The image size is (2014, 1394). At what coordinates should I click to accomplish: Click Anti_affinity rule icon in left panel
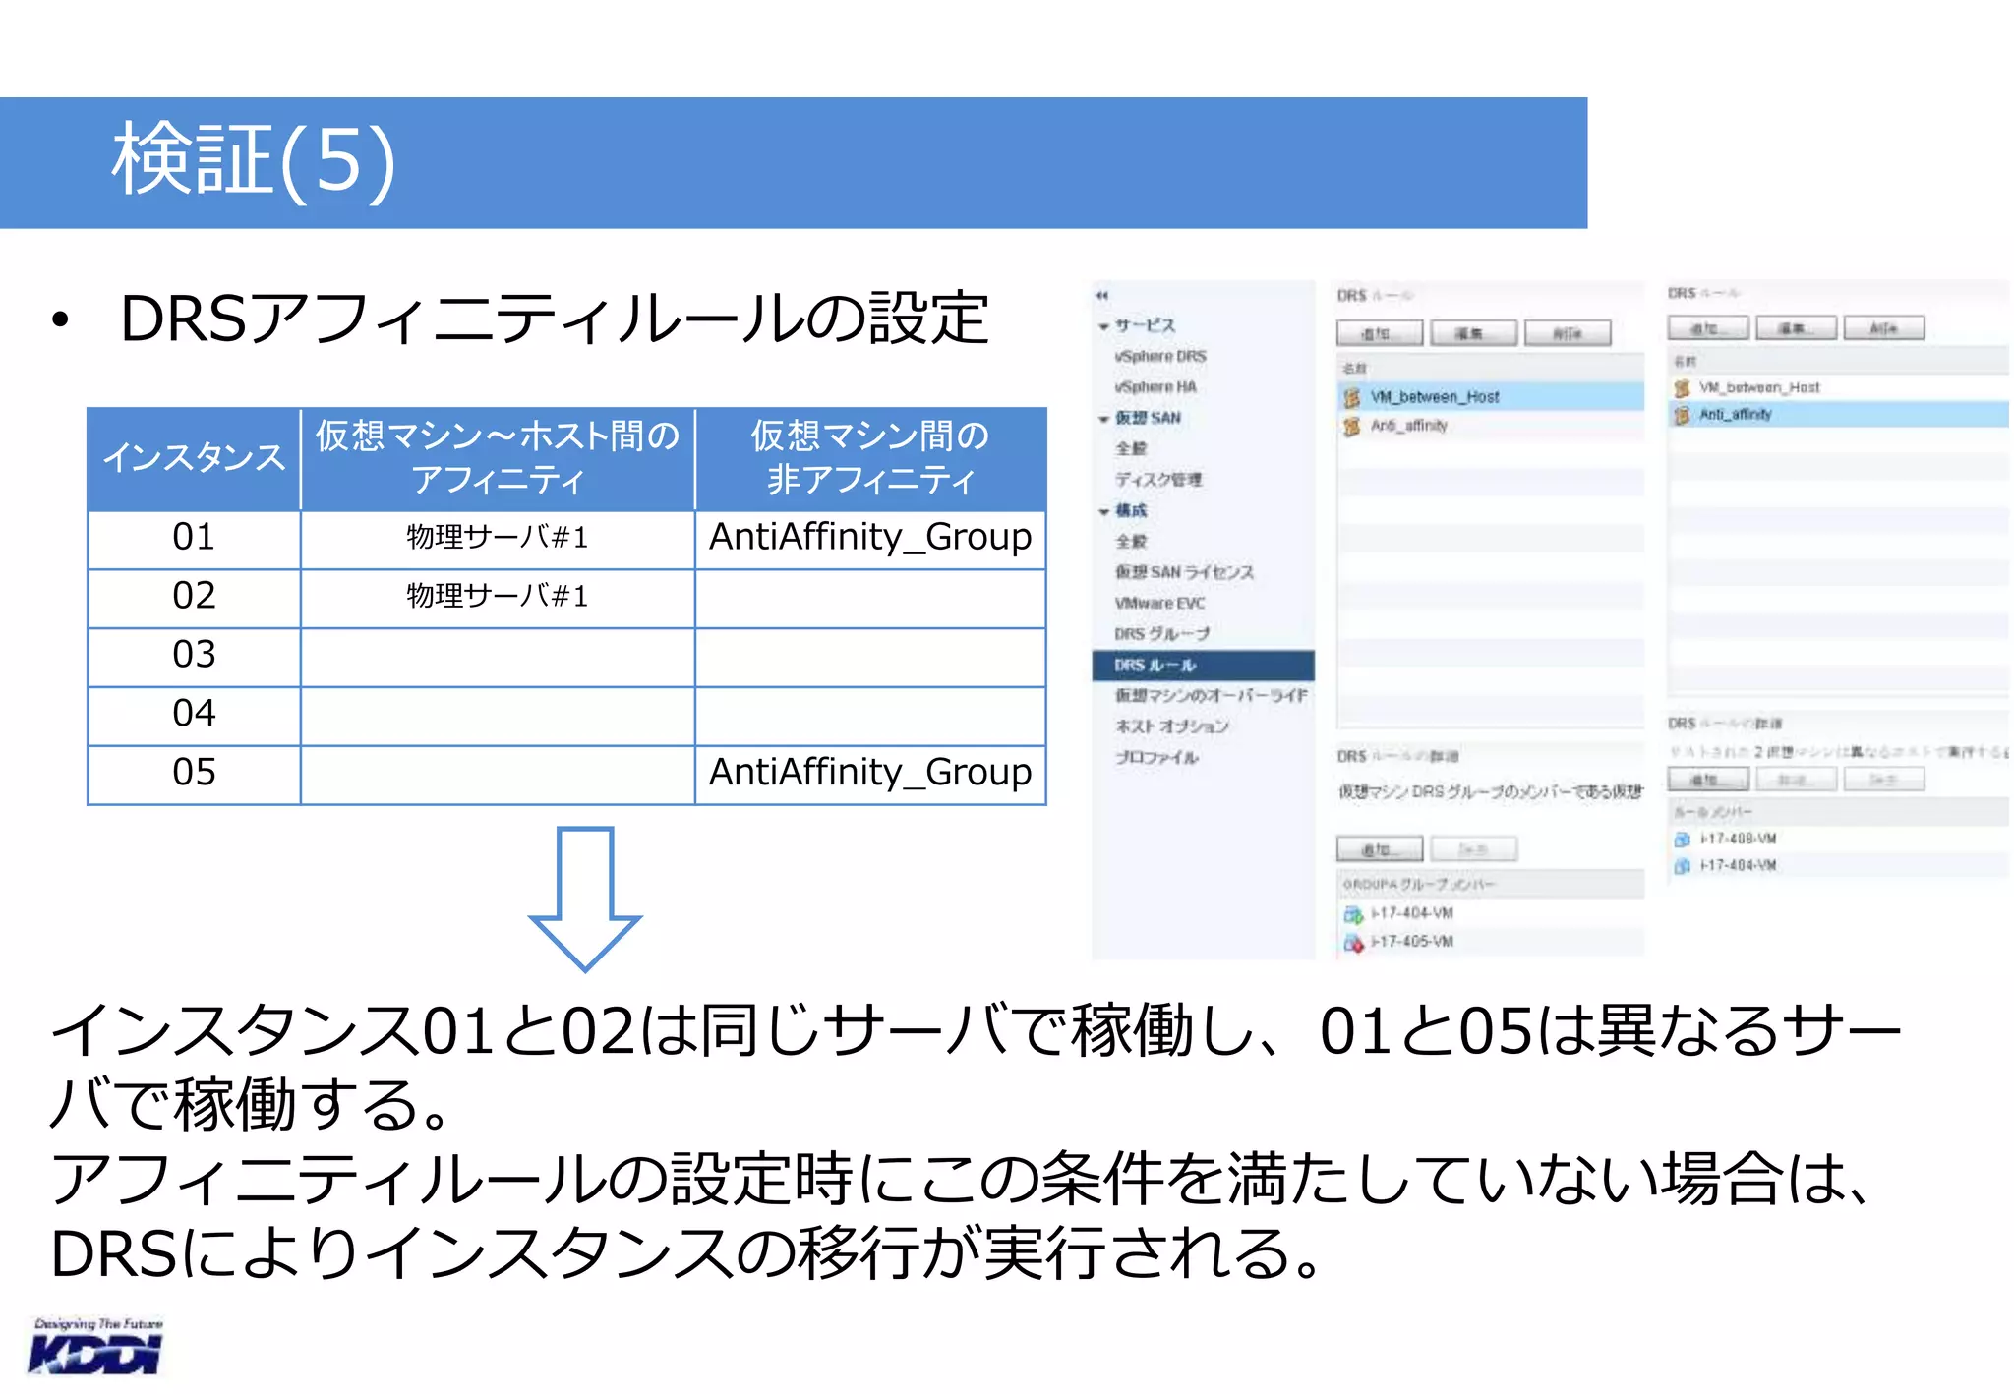point(1352,426)
